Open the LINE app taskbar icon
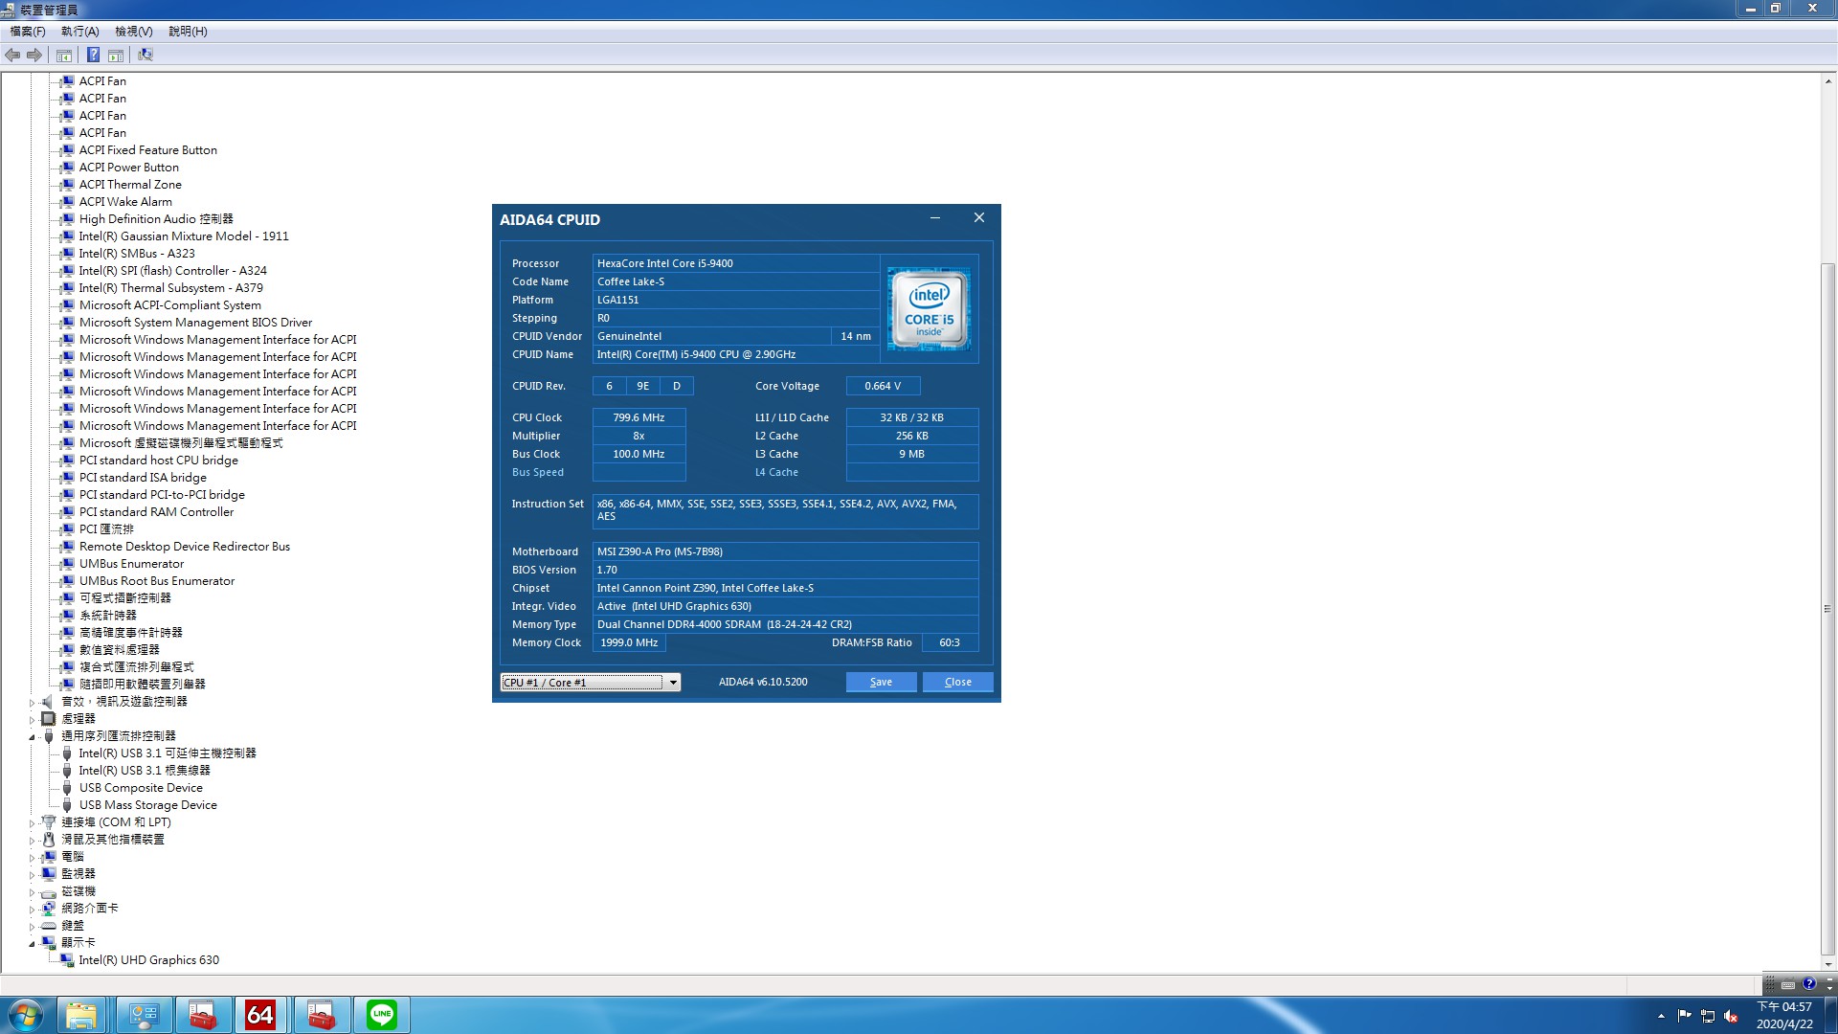The height and width of the screenshot is (1034, 1838). click(x=382, y=1015)
